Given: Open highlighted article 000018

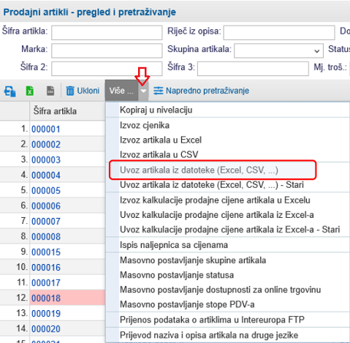Looking at the screenshot, I should [x=46, y=298].
